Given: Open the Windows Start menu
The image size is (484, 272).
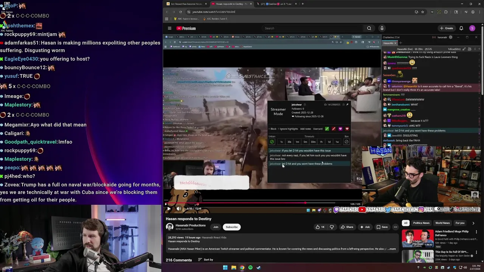Looking at the screenshot, I should coord(225,267).
